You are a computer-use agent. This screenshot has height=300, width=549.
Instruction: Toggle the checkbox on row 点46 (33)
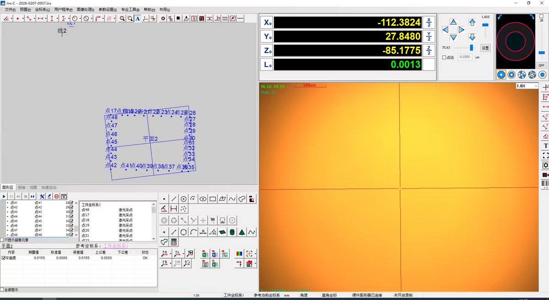71,225
